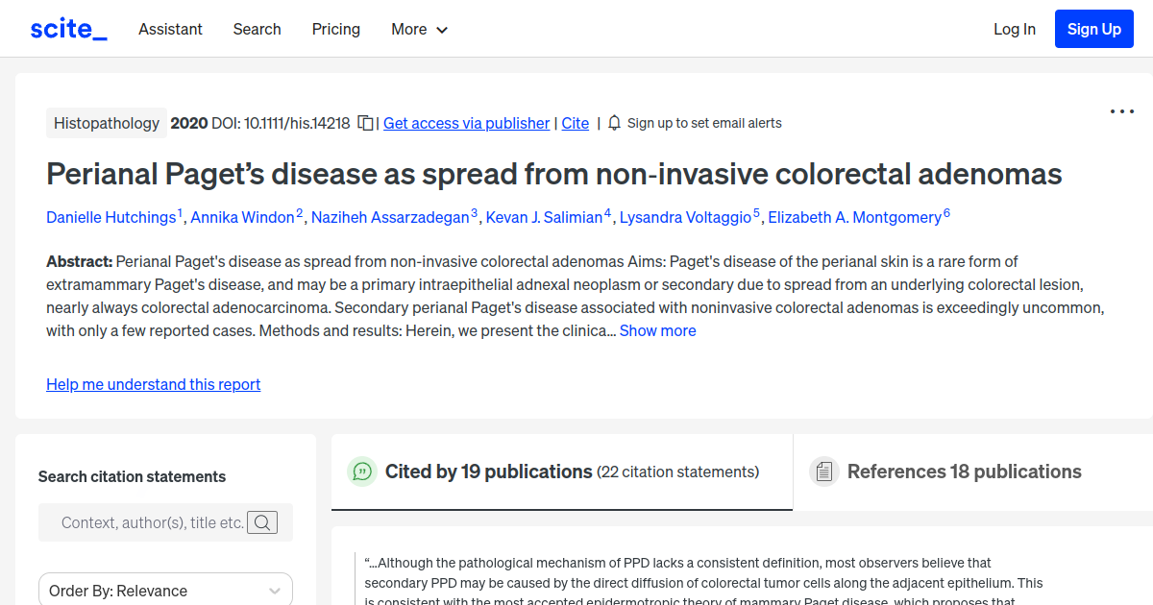Image resolution: width=1153 pixels, height=605 pixels.
Task: Copy the DOI using the copy icon
Action: tap(365, 123)
